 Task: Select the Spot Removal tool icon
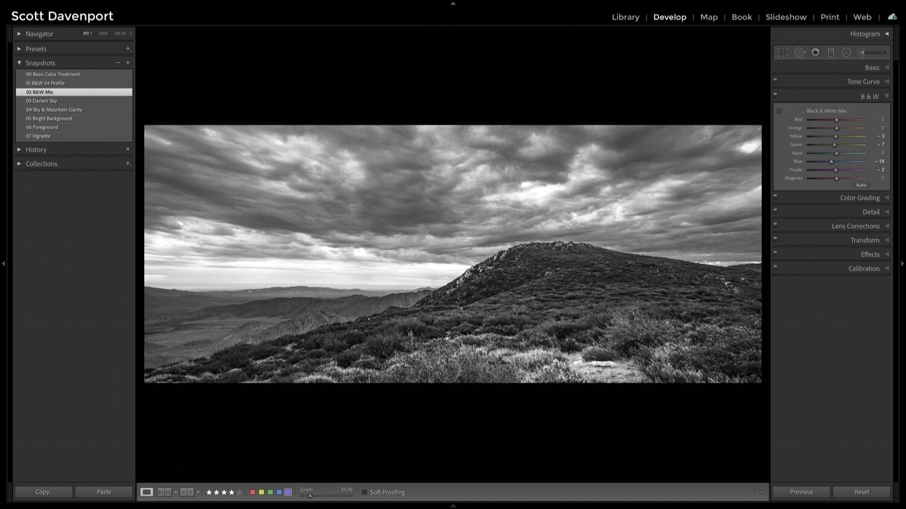click(x=800, y=53)
